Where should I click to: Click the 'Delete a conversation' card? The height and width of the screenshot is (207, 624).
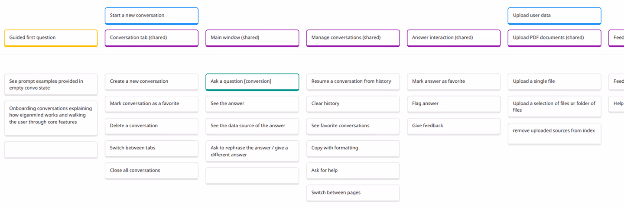[151, 126]
